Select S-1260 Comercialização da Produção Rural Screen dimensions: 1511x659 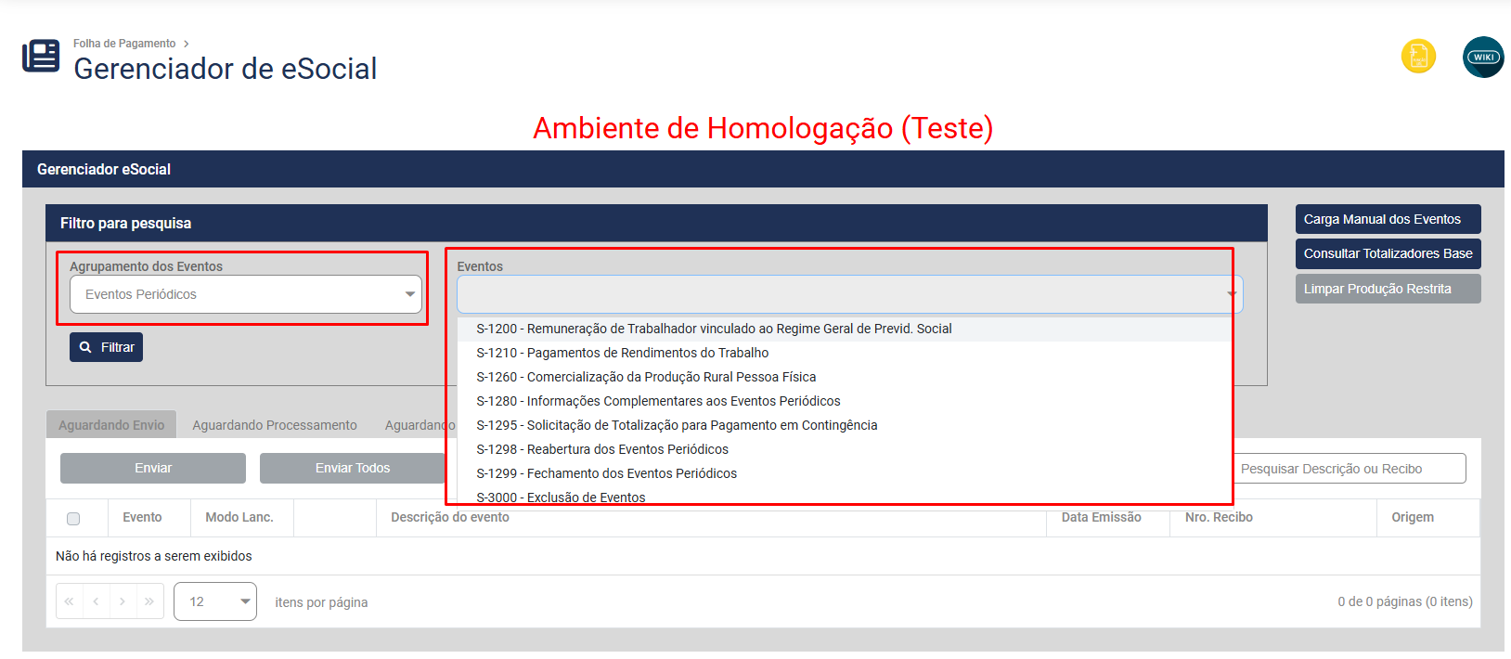point(845,377)
